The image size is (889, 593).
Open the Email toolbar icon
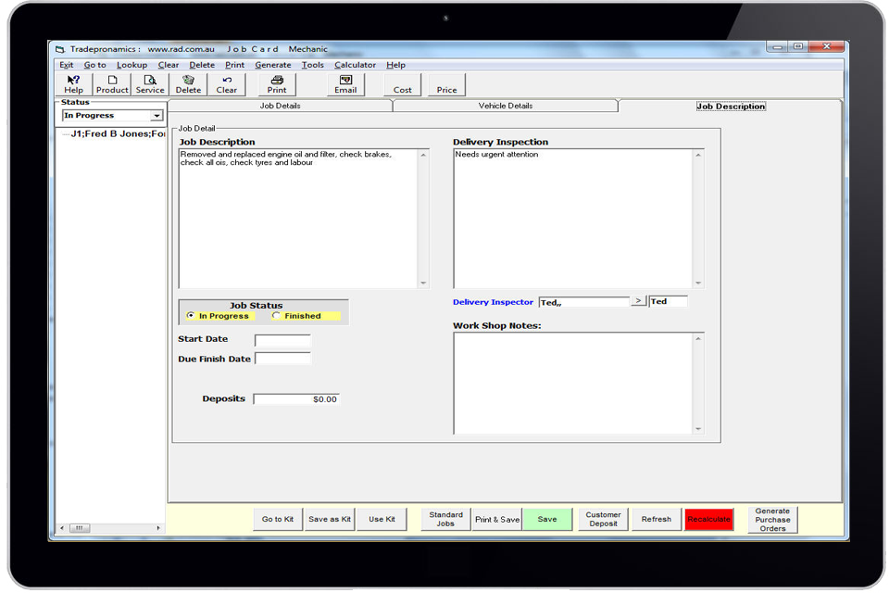click(345, 84)
